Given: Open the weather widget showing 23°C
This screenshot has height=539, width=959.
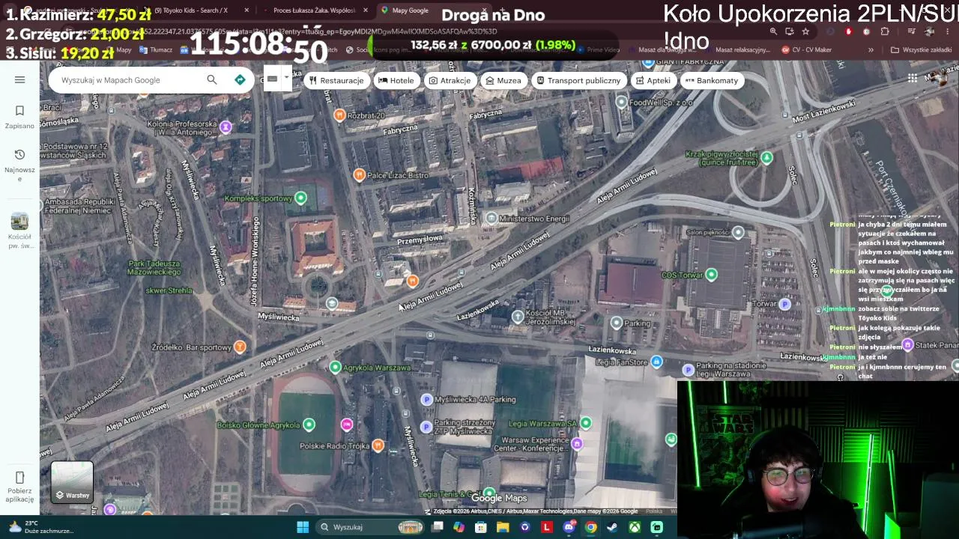Looking at the screenshot, I should tap(41, 527).
